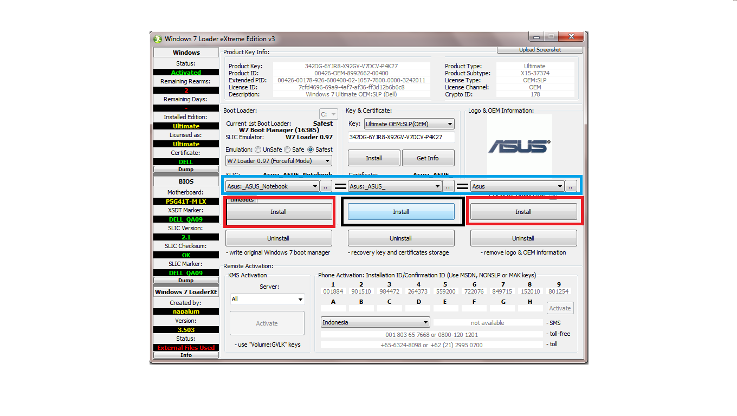Click the Upload Screenshot button
Image resolution: width=737 pixels, height=416 pixels.
(540, 50)
